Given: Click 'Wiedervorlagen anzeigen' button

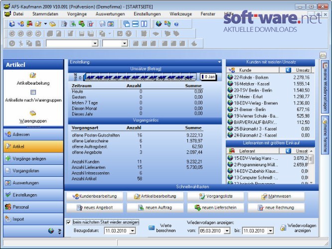Looking at the screenshot, I should click(x=298, y=228).
